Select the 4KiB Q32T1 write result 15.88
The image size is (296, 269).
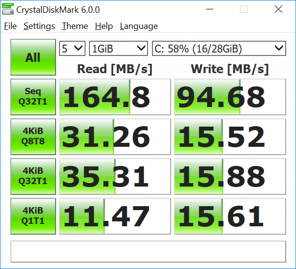point(230,176)
